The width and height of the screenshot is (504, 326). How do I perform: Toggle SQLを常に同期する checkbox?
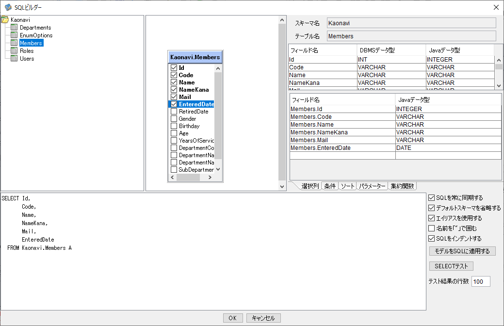coord(432,198)
